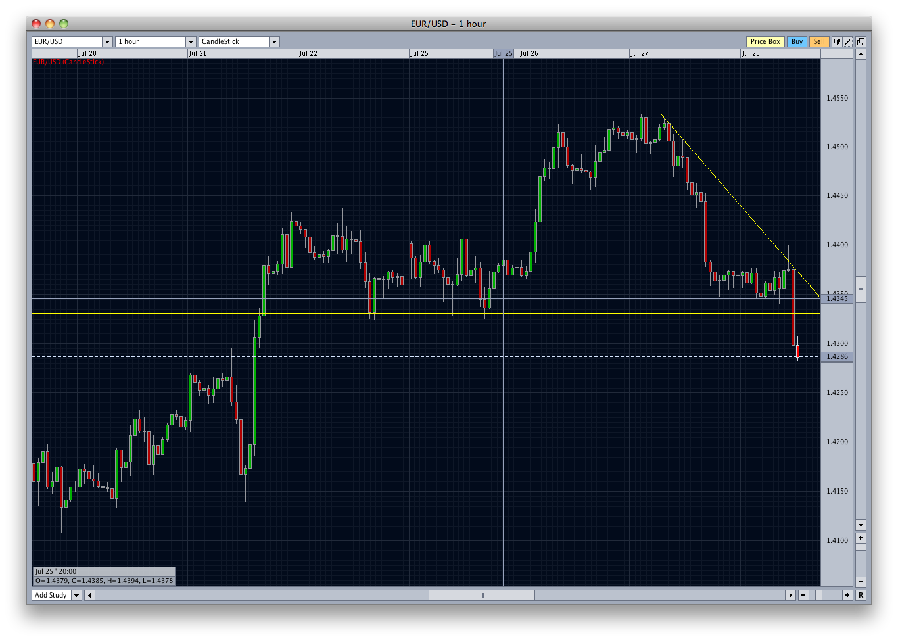Click the Sell button
The height and width of the screenshot is (641, 898).
819,41
